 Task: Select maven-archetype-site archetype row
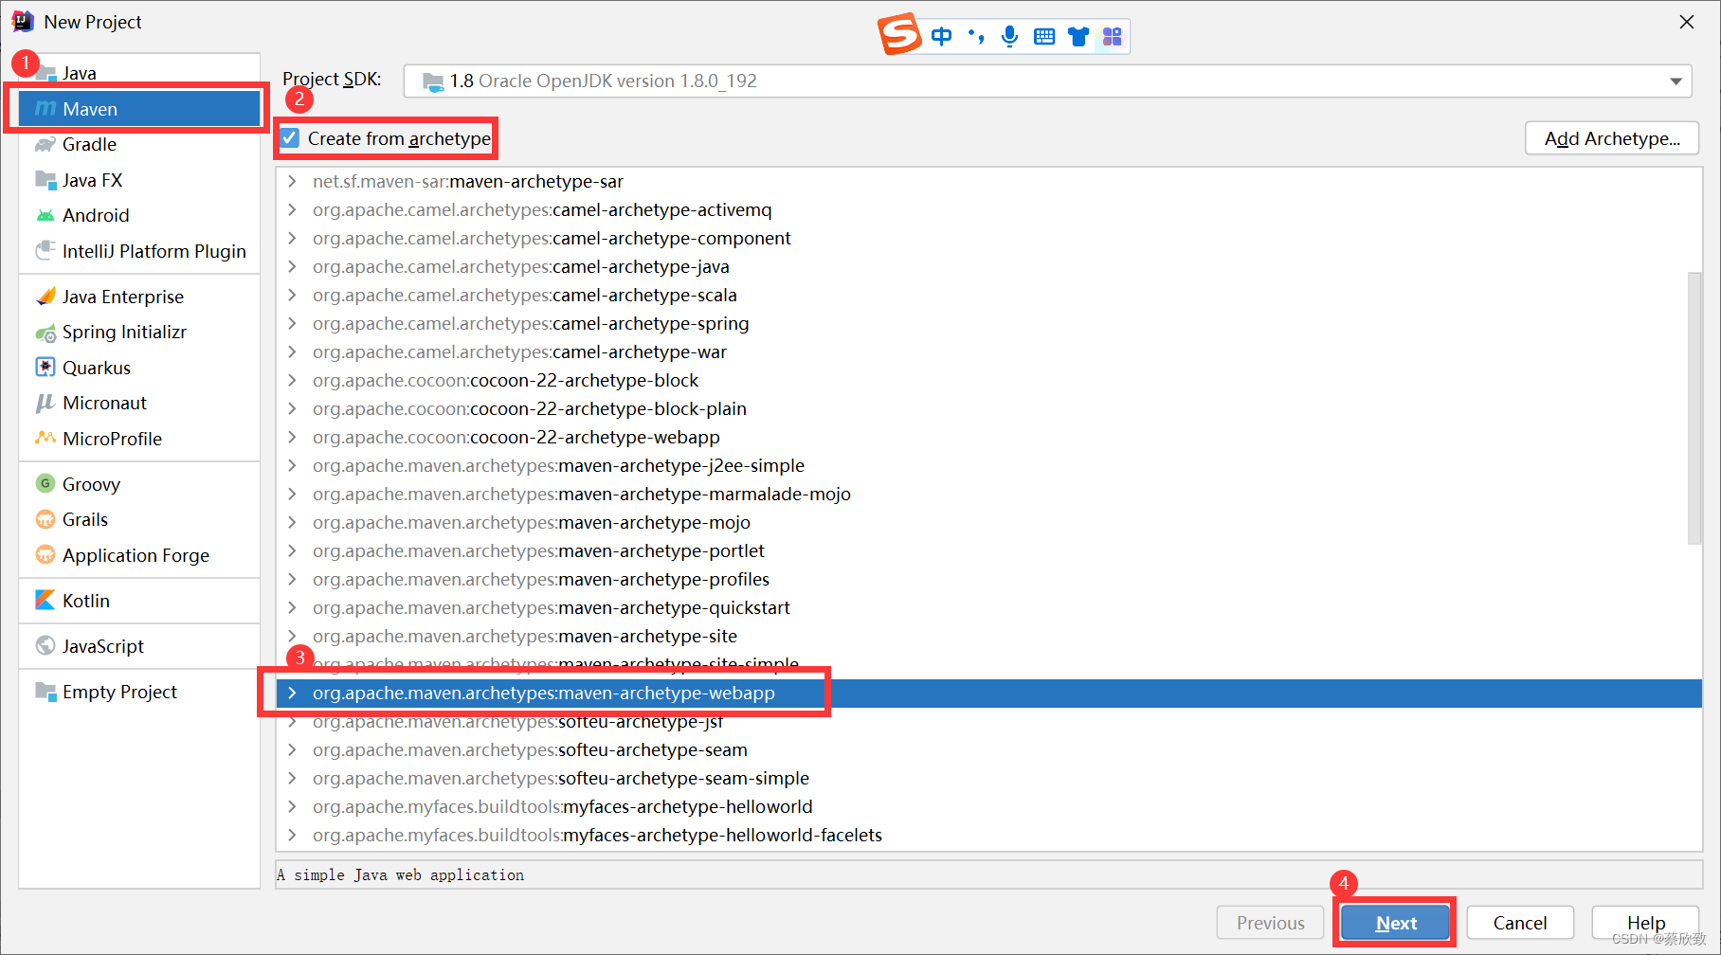988,636
